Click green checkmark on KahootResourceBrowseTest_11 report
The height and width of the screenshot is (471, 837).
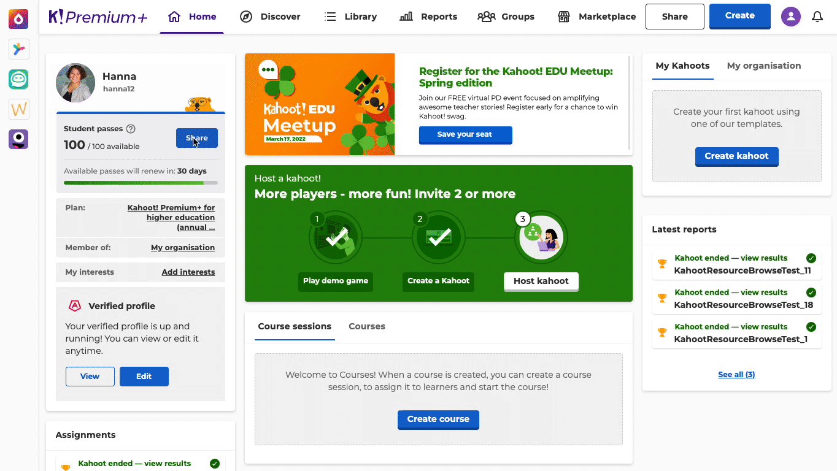[811, 258]
